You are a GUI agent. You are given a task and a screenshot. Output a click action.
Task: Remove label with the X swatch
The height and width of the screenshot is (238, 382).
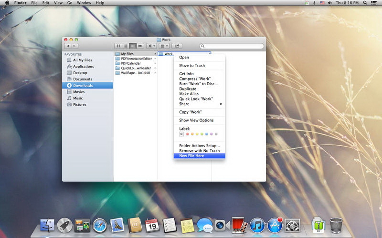point(181,134)
